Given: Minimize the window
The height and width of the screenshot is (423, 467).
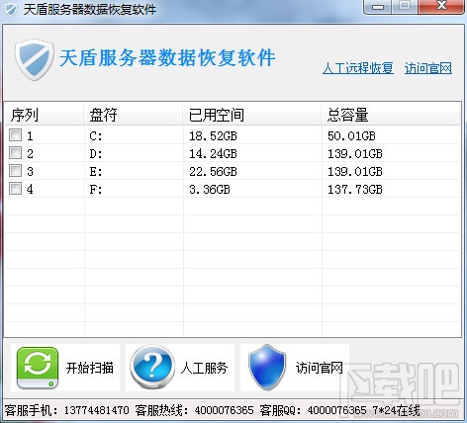Looking at the screenshot, I should [378, 7].
